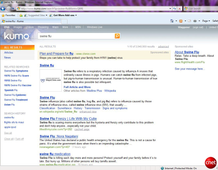The width and height of the screenshot is (218, 170).
Task: Open the swine flu medication result
Action: [x=55, y=154]
